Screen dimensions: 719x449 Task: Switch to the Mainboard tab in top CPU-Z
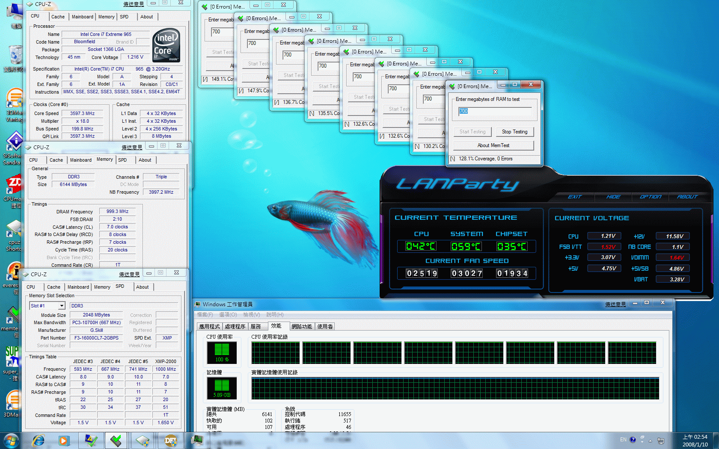point(82,17)
